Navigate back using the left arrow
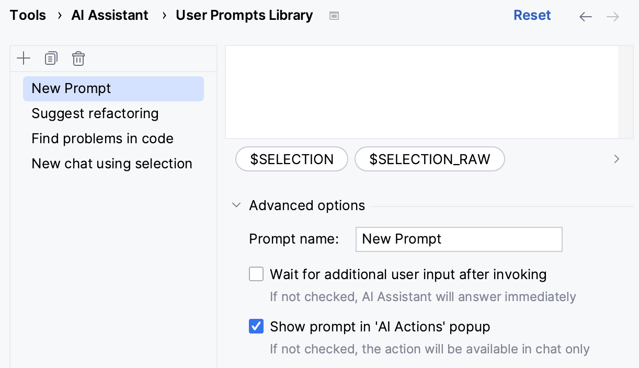 coord(585,16)
